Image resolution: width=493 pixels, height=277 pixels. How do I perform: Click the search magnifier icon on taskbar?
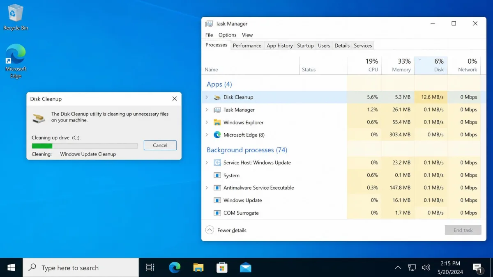[x=32, y=268]
